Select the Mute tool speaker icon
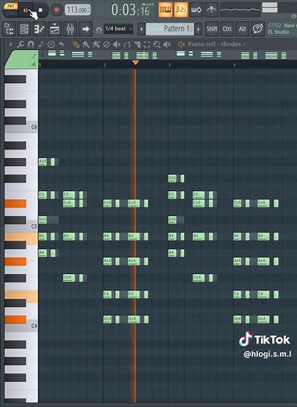297x407 pixels. (x=116, y=45)
